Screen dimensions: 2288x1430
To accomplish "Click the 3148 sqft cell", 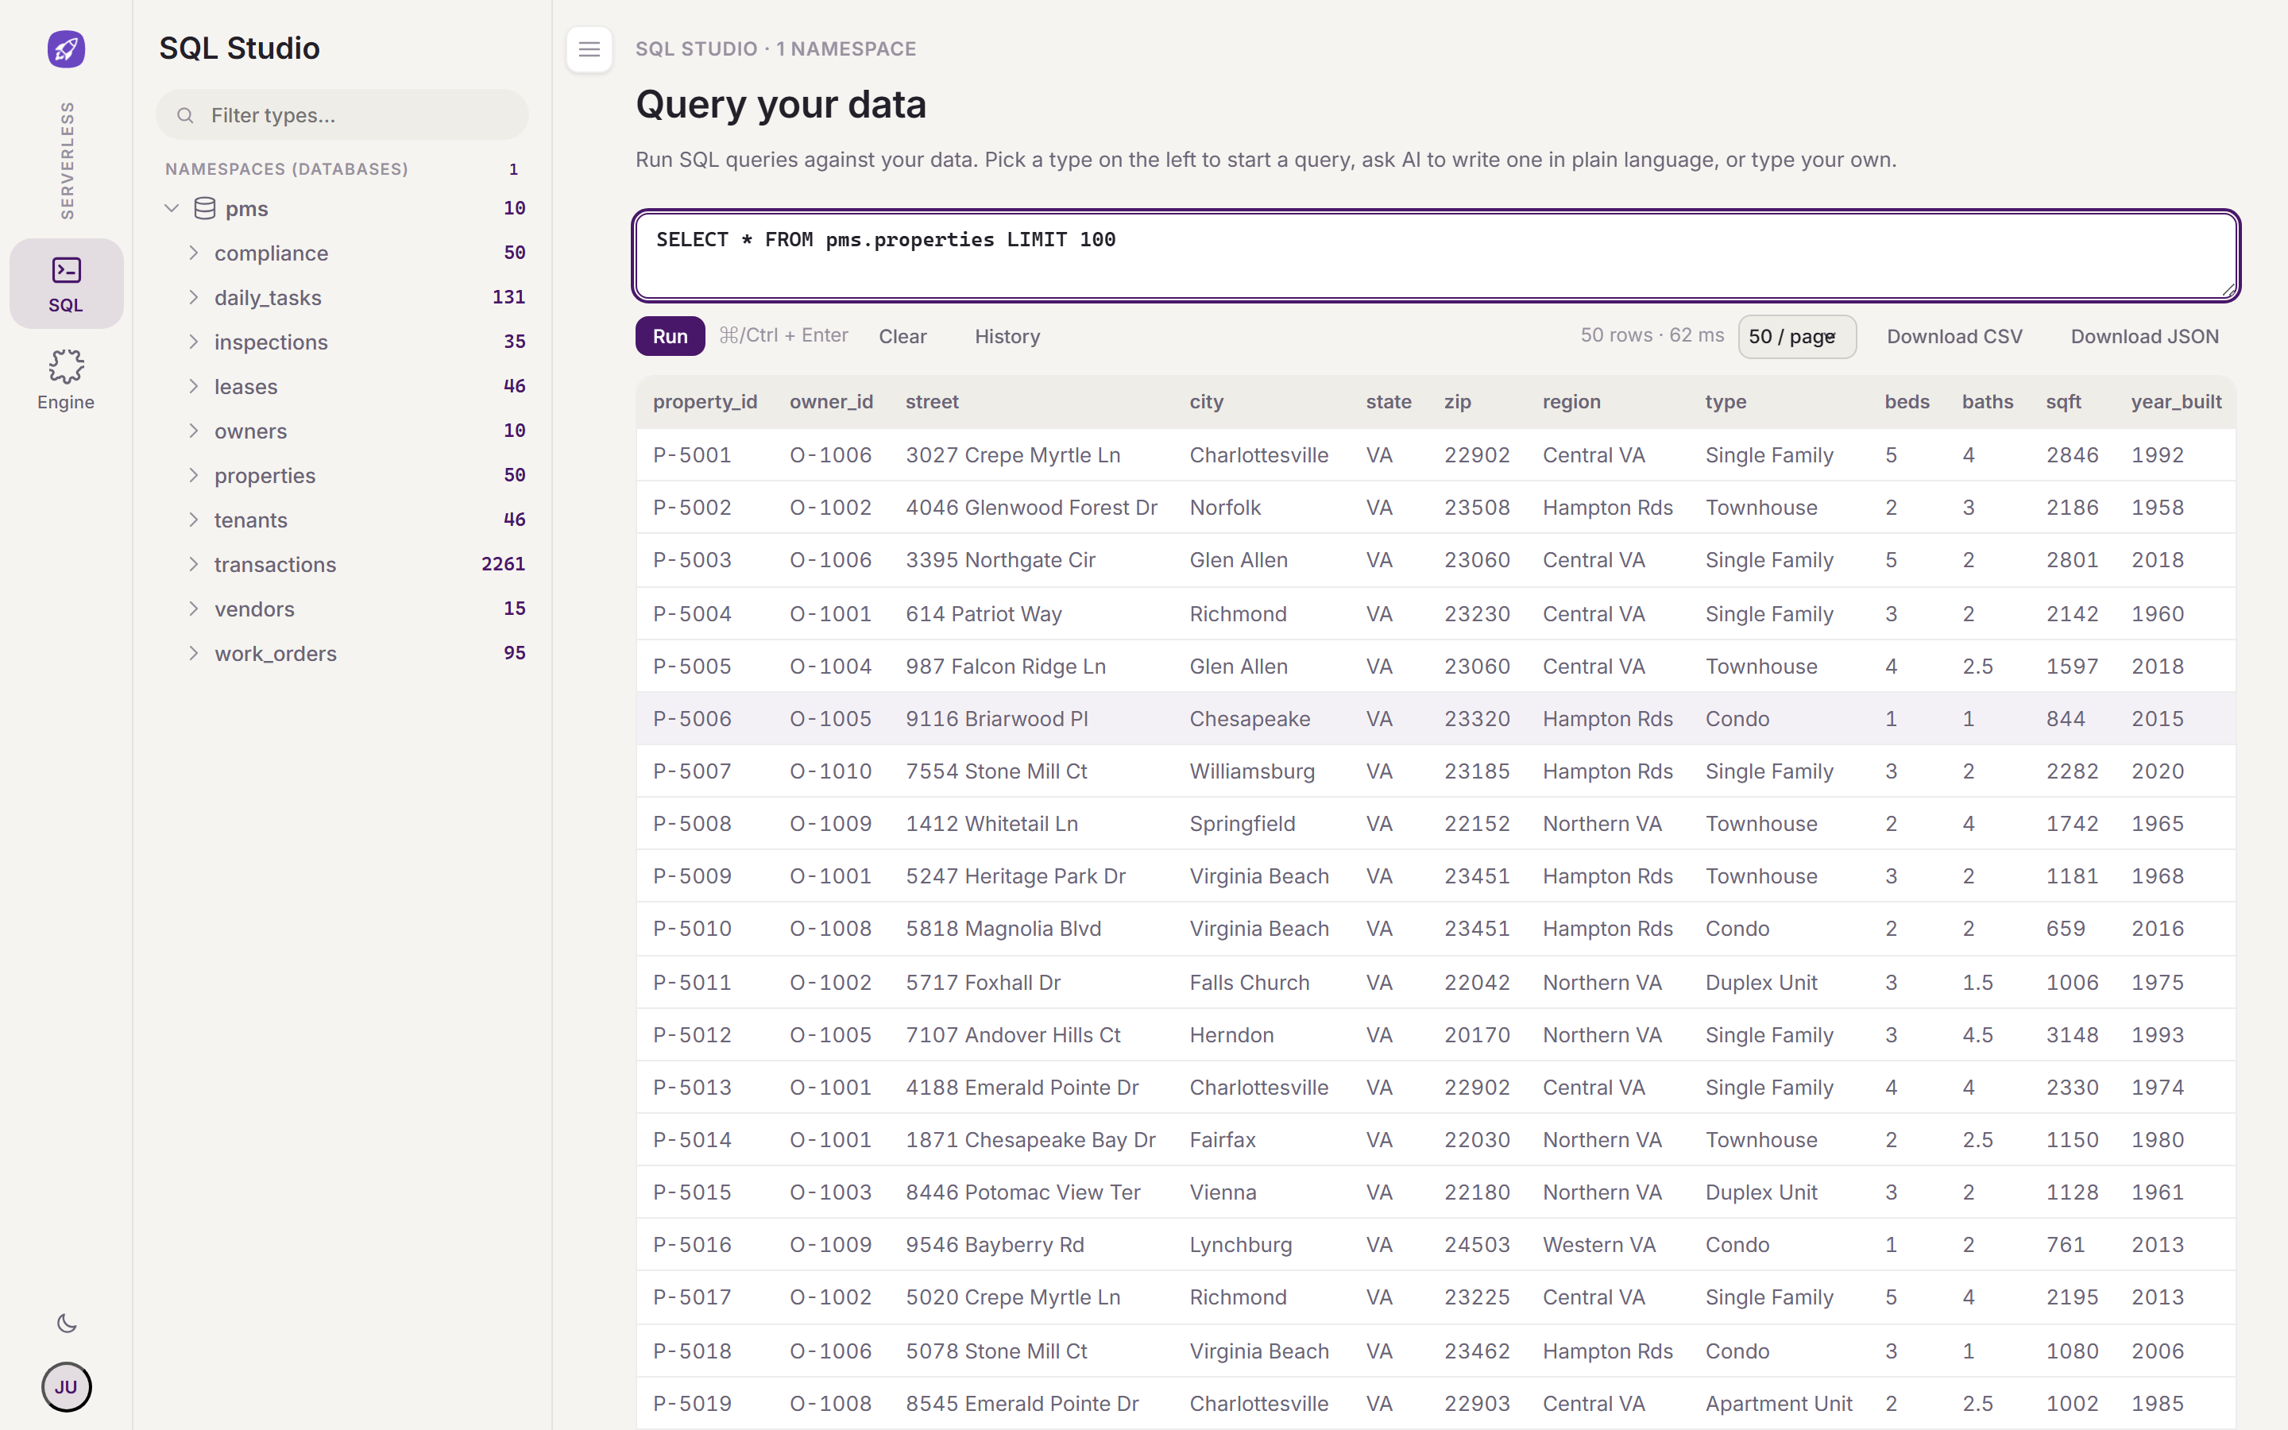I will coord(2073,1034).
